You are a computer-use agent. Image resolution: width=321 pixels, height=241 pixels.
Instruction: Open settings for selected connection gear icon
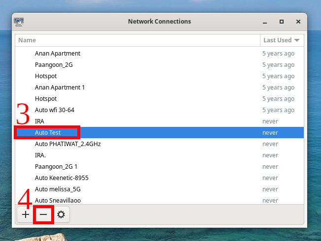click(x=61, y=215)
